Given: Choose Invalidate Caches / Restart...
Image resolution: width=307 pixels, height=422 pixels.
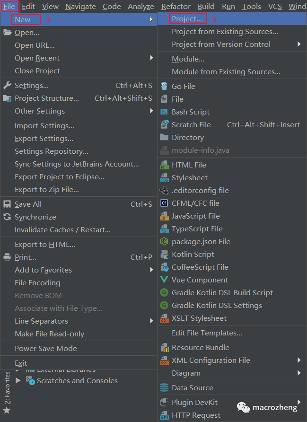Looking at the screenshot, I should pyautogui.click(x=62, y=229).
